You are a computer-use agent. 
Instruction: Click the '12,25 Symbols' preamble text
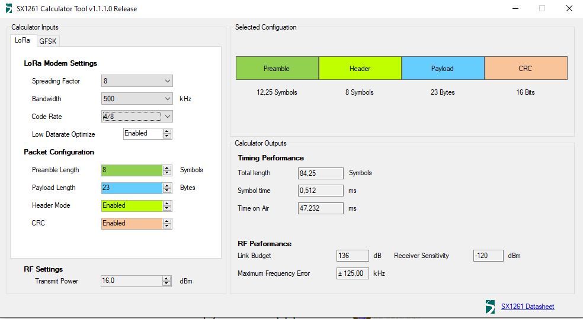pyautogui.click(x=277, y=92)
